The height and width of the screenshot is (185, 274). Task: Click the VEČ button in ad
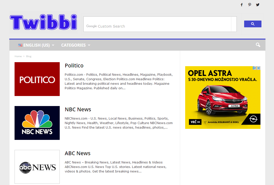(195, 122)
